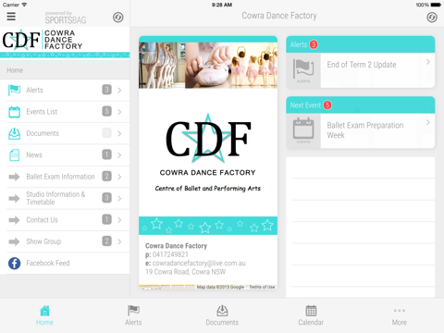Switch to the Calendar tab
The height and width of the screenshot is (333, 444).
[311, 315]
